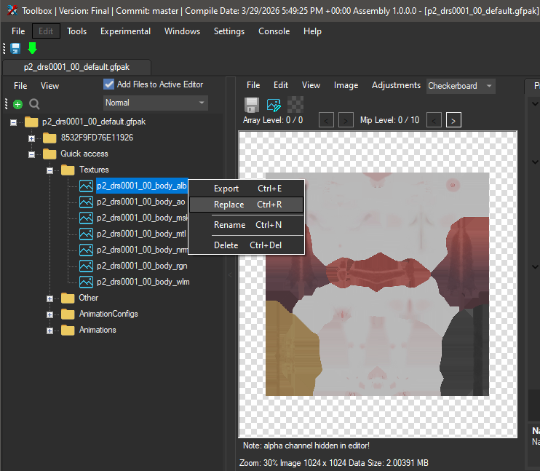Choose Rename from the context menu
Viewport: 540px width, 471px height.
tap(247, 225)
